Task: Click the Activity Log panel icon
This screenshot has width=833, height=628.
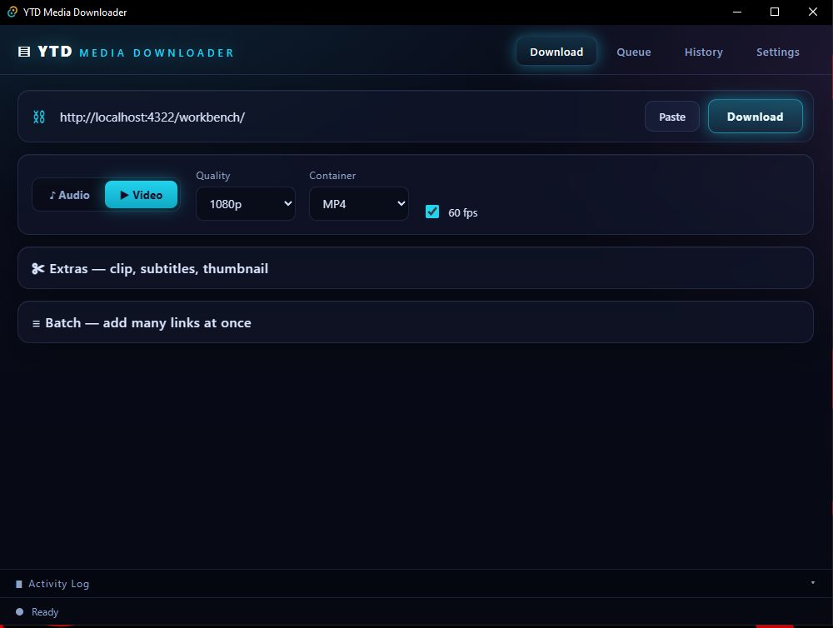Action: 19,584
